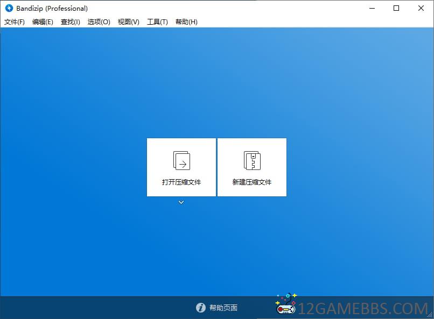Image resolution: width=434 pixels, height=319 pixels.
Task: Minimize the Bandizip window
Action: [372, 8]
